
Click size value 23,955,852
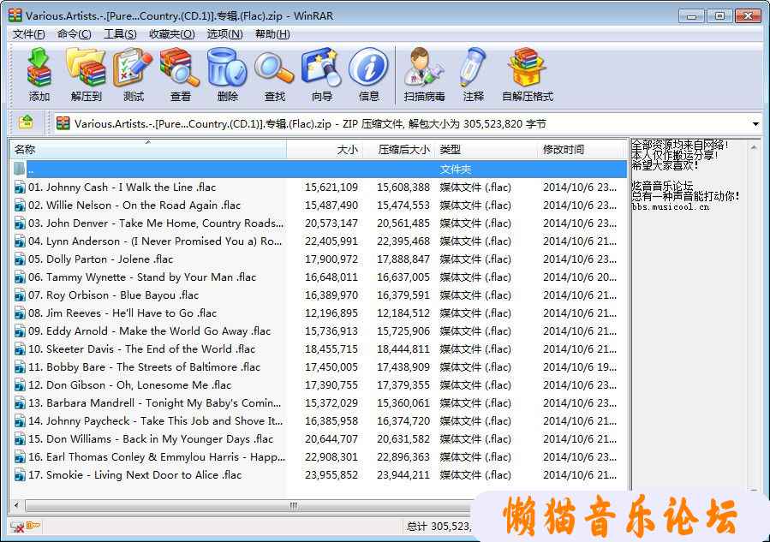(331, 475)
